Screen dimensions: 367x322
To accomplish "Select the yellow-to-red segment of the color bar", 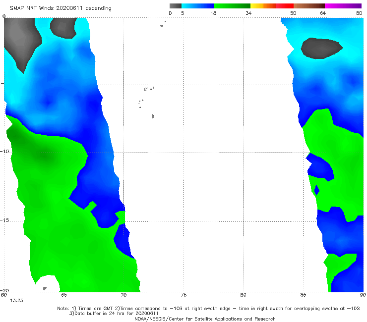I will click(272, 6).
